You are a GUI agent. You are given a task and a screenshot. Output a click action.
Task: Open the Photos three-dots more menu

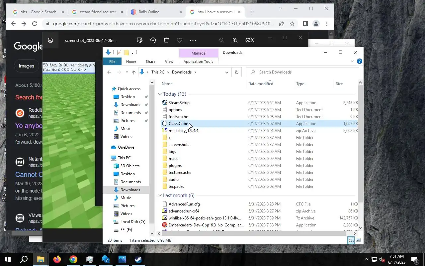click(x=193, y=40)
